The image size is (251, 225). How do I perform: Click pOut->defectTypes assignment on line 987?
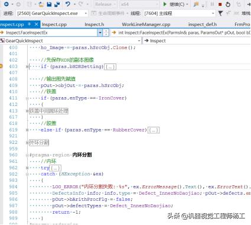tap(112, 205)
